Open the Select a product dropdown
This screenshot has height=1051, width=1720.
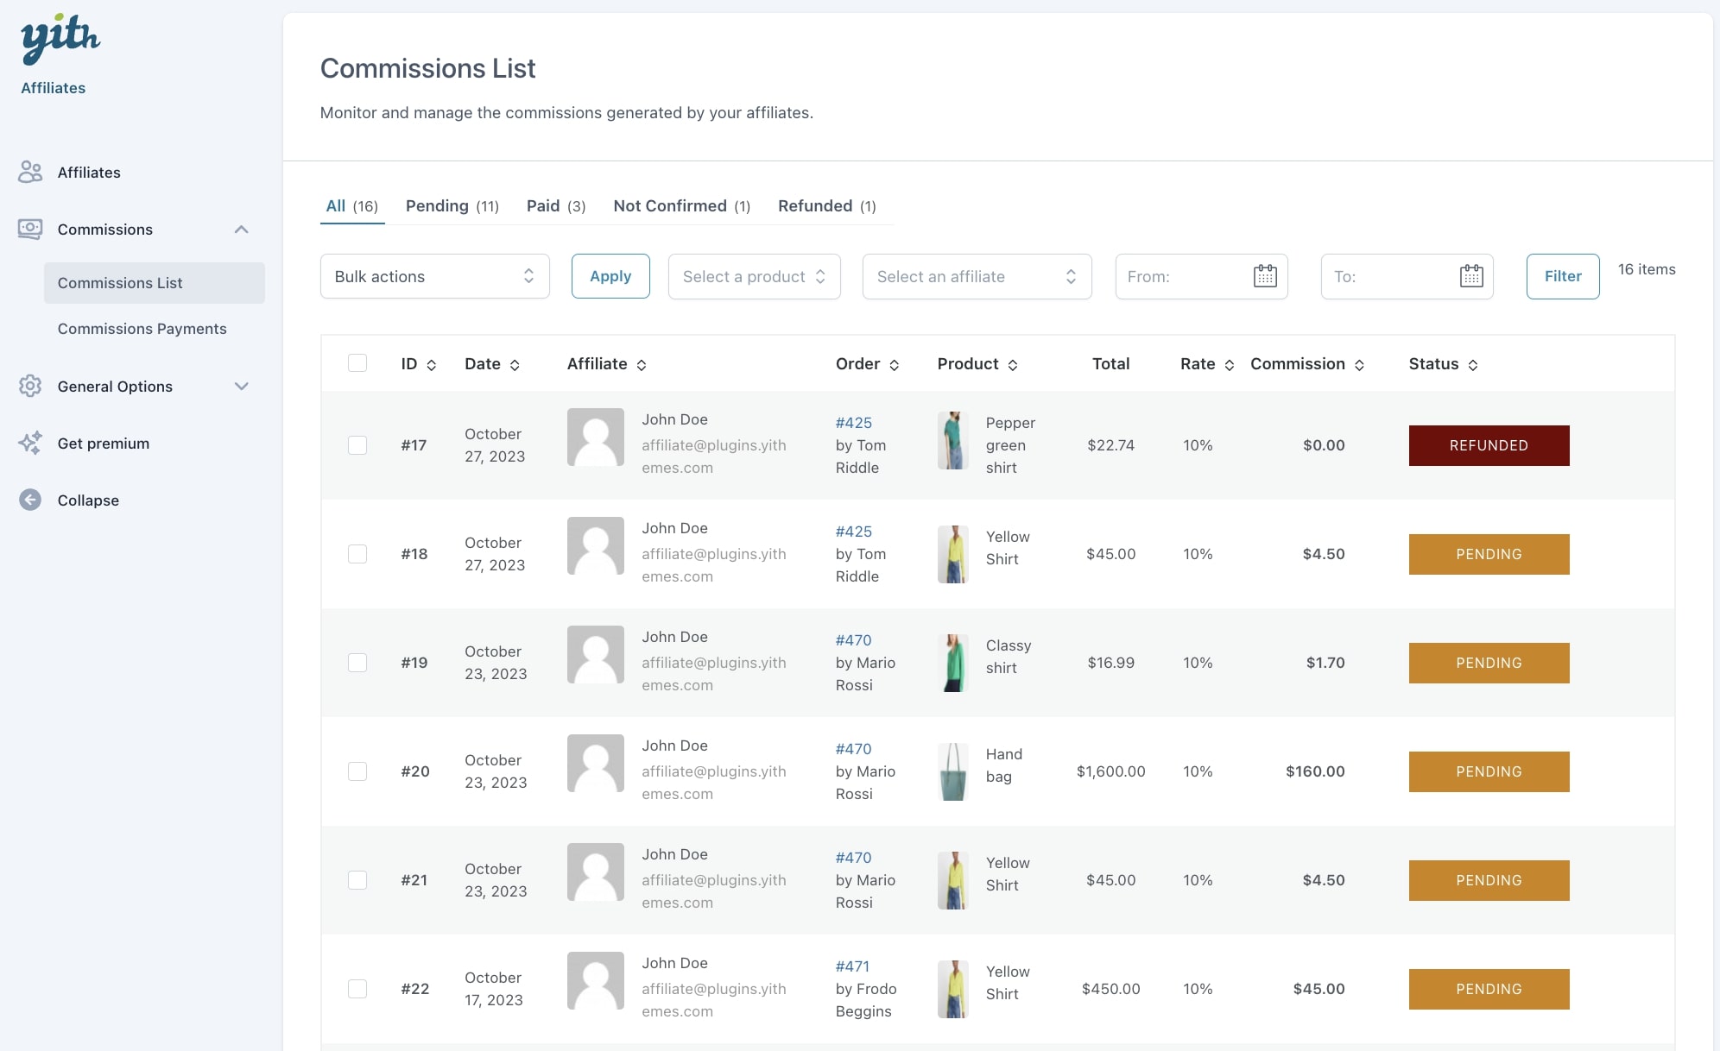[755, 276]
